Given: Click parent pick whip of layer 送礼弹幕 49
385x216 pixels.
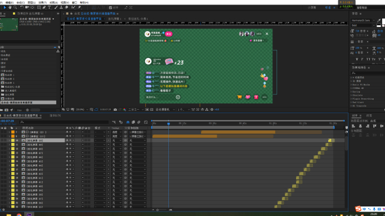Looking at the screenshot, I should [x=126, y=145].
